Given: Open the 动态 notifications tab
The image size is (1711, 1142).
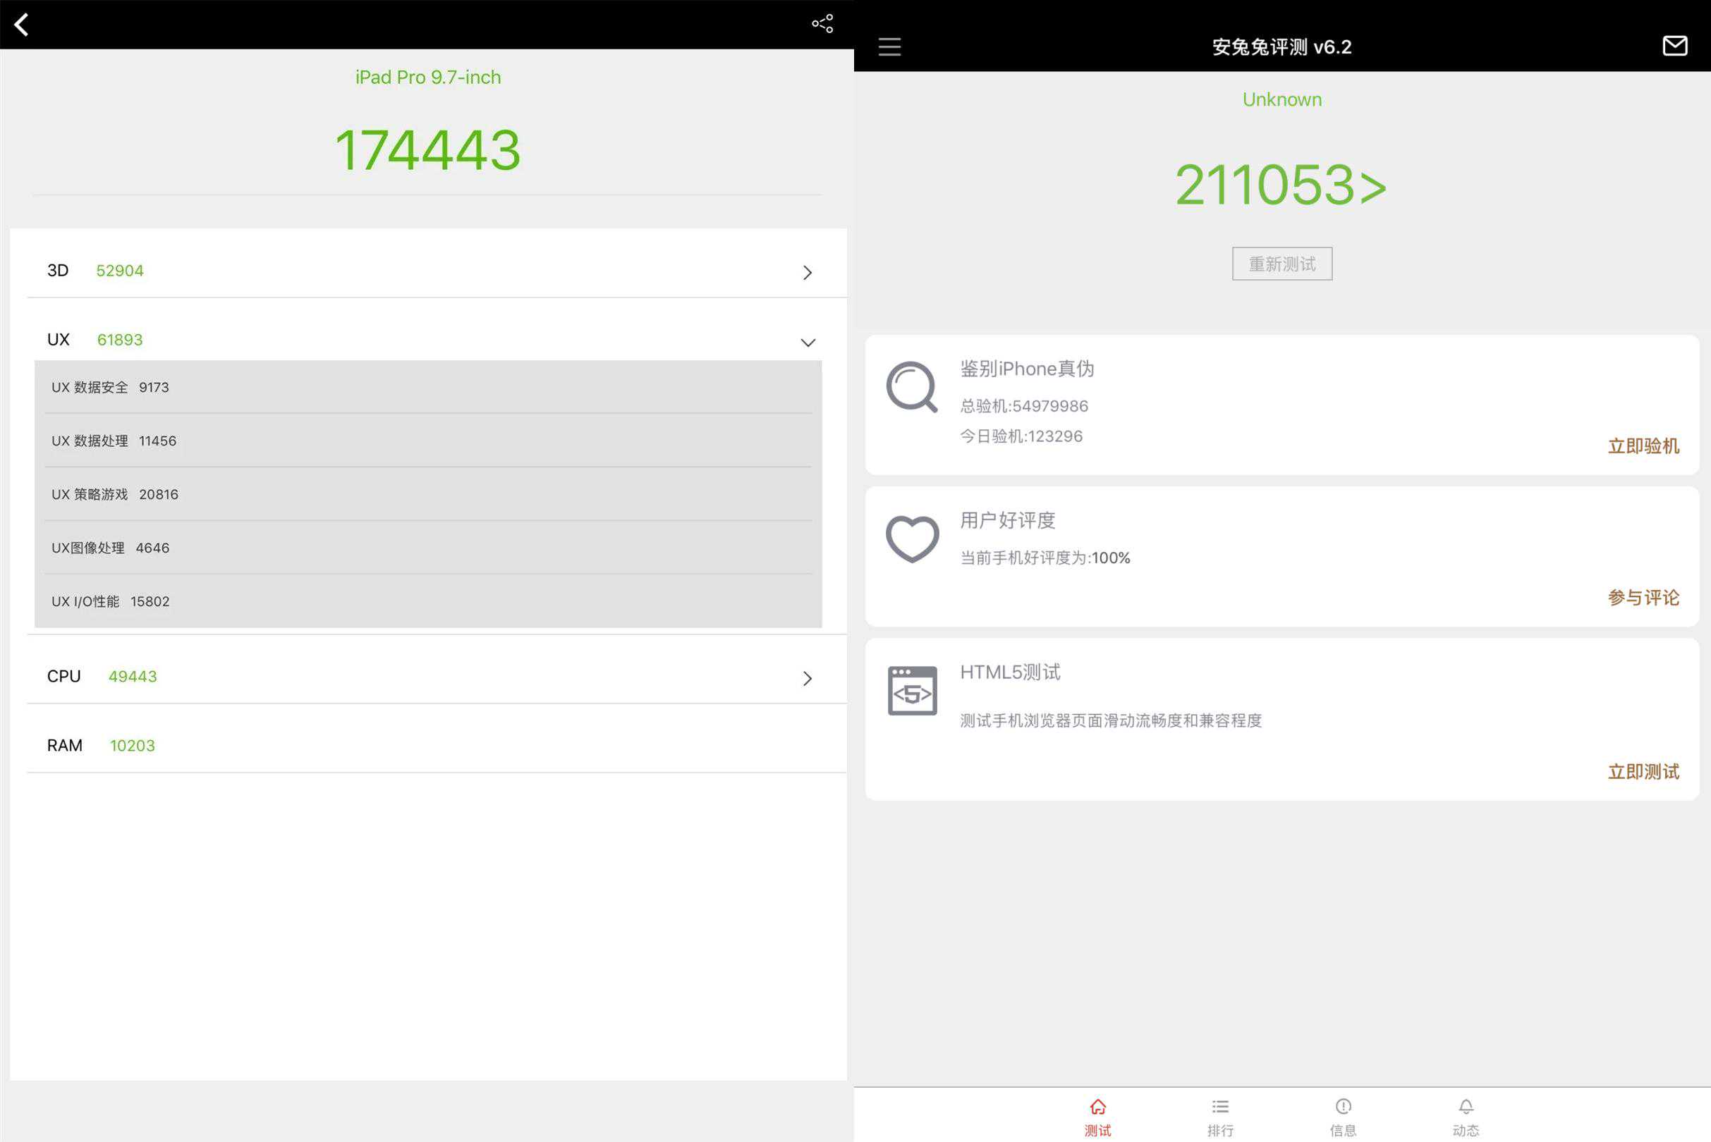Looking at the screenshot, I should tap(1466, 1116).
